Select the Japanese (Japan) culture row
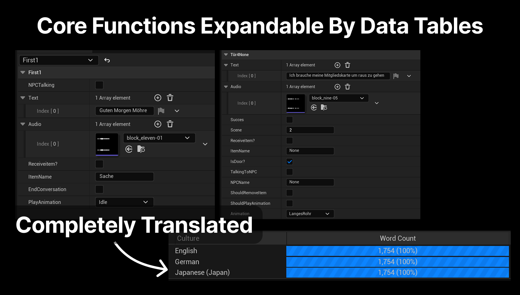Image resolution: width=520 pixels, height=295 pixels. click(x=202, y=273)
